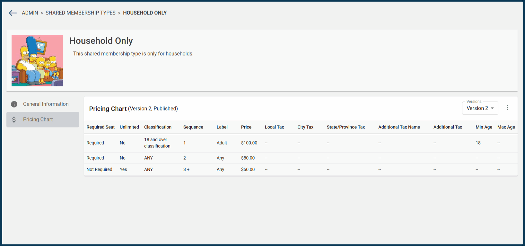Click the Household Only page title
525x246 pixels.
pos(101,41)
